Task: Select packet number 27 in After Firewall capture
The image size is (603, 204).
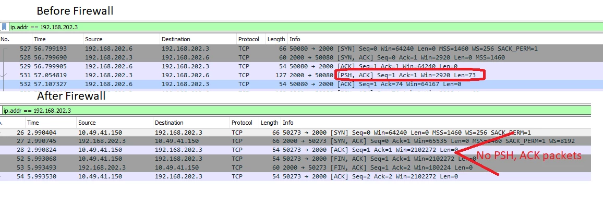Action: (295, 141)
